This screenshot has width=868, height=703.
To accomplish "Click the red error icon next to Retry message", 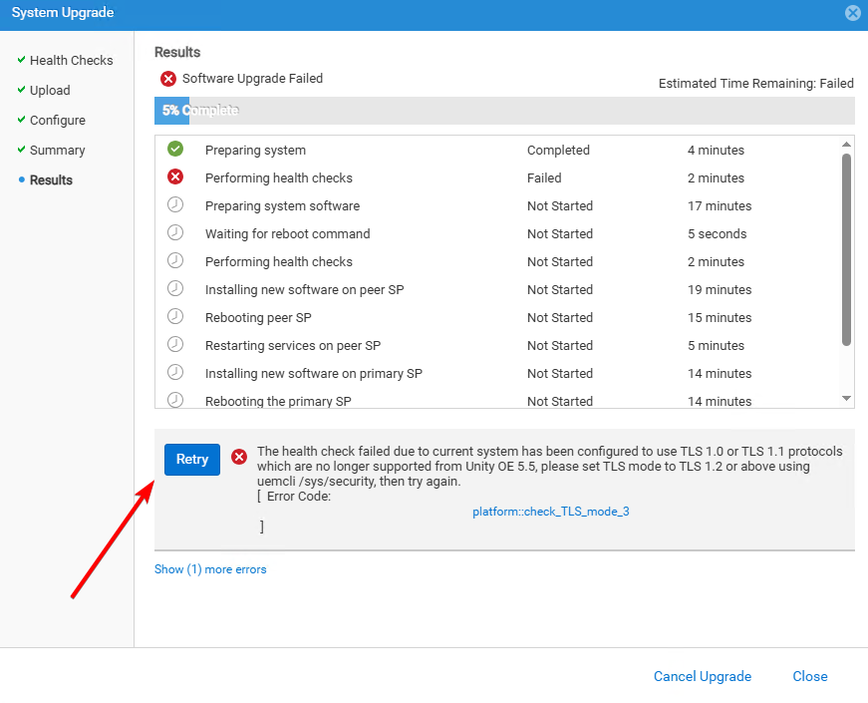I will coord(239,457).
